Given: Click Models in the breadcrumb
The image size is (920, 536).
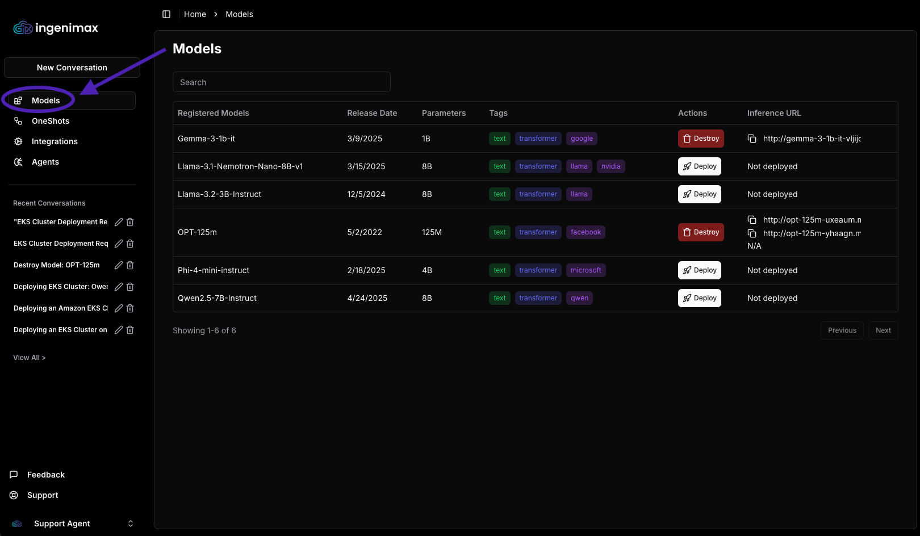Looking at the screenshot, I should pyautogui.click(x=239, y=14).
